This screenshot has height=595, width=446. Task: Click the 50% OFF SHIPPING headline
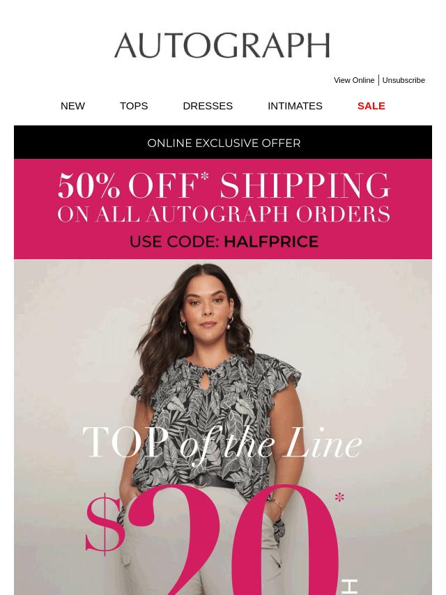224,185
